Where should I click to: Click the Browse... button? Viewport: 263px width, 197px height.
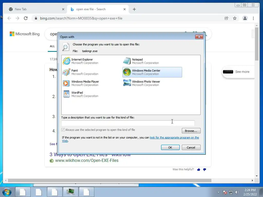point(191,131)
